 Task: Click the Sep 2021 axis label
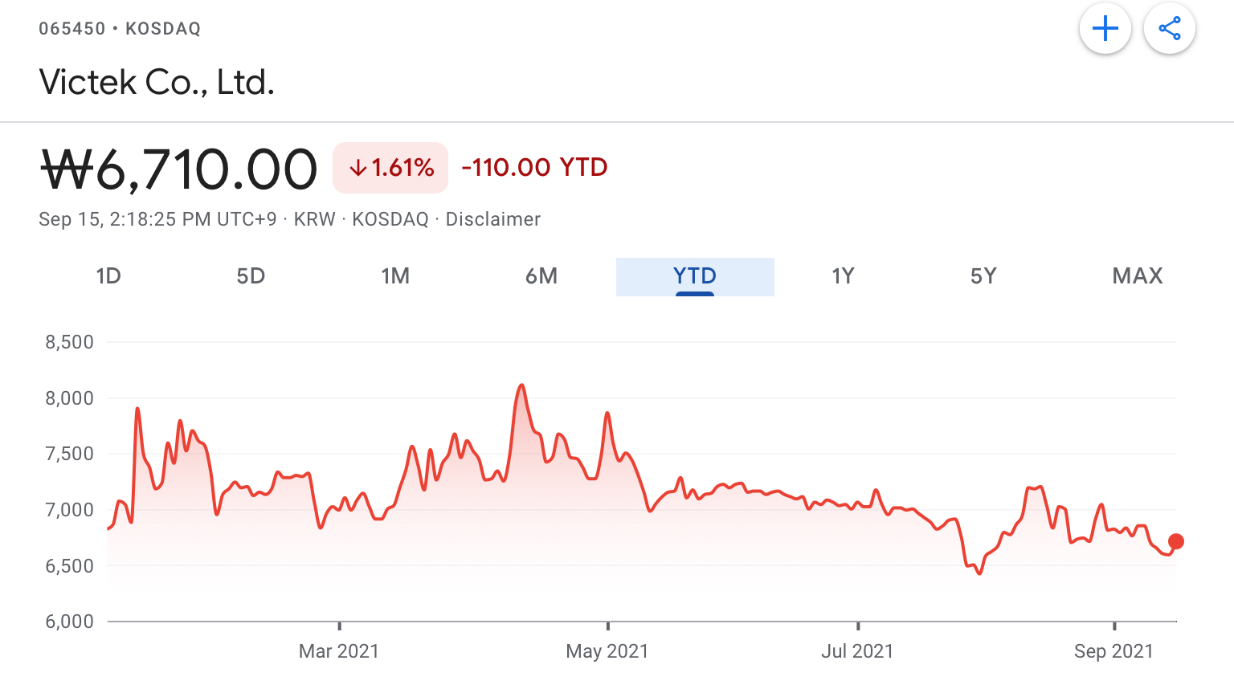click(1113, 651)
